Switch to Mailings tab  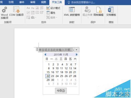pyautogui.click(x=22, y=2)
